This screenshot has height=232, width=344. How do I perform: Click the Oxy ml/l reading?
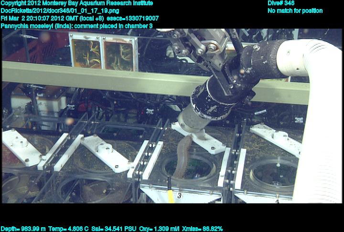(162, 229)
